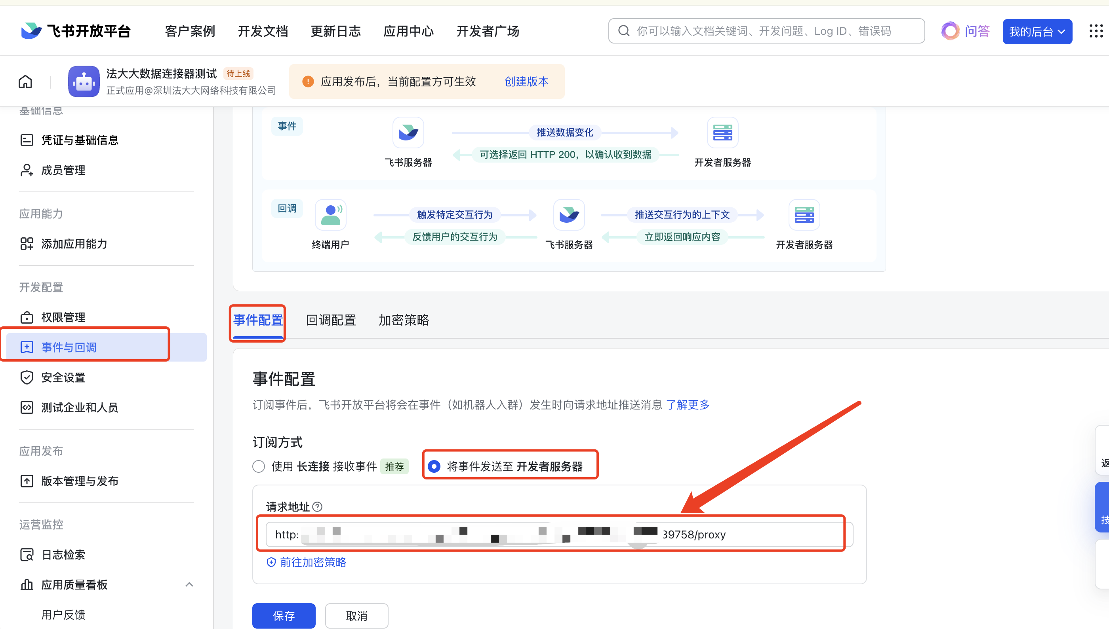Click the 权限管理 lock icon
The height and width of the screenshot is (629, 1109).
[x=27, y=318]
